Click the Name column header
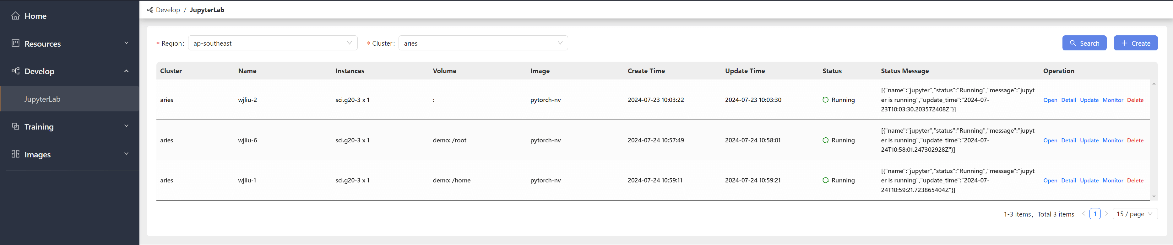The width and height of the screenshot is (1173, 245). pos(247,71)
